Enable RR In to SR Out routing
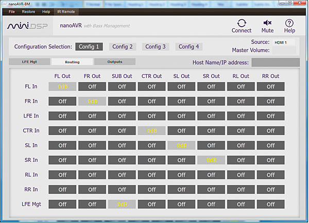This screenshot has height=223, width=309. click(211, 190)
